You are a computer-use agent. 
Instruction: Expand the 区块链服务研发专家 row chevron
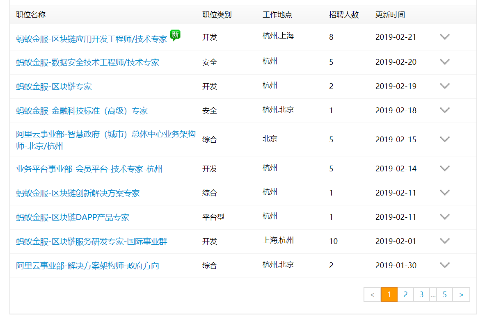point(445,241)
